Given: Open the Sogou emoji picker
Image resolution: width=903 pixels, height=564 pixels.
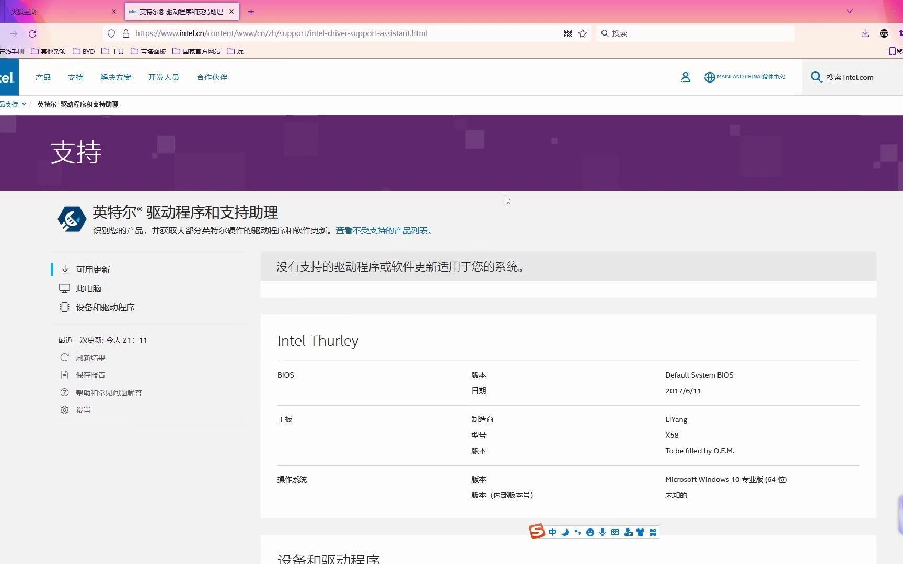Looking at the screenshot, I should point(590,532).
